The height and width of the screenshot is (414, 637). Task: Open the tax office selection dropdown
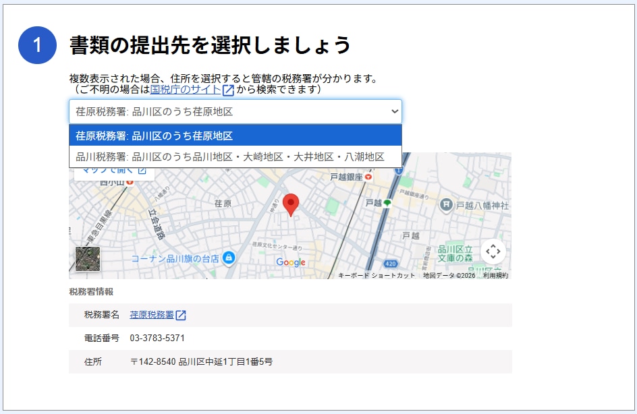236,112
